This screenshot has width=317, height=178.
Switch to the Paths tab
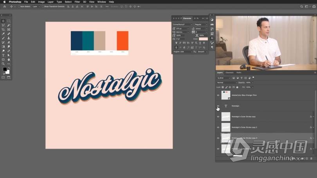tap(239, 72)
